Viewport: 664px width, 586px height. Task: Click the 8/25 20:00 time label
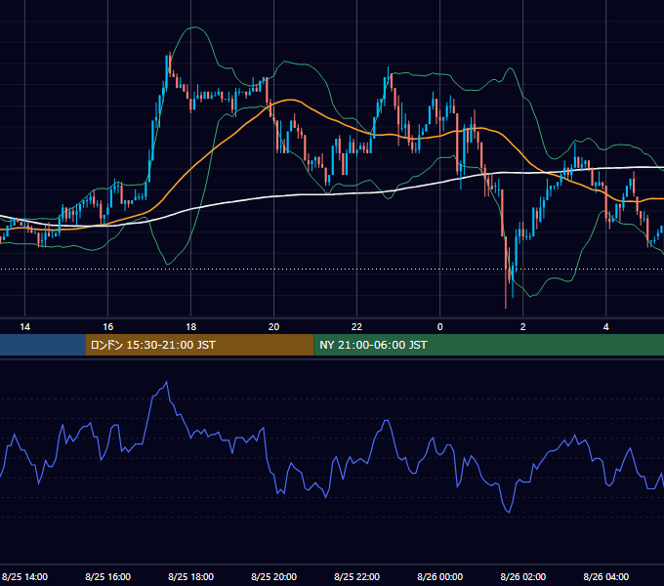pyautogui.click(x=274, y=576)
